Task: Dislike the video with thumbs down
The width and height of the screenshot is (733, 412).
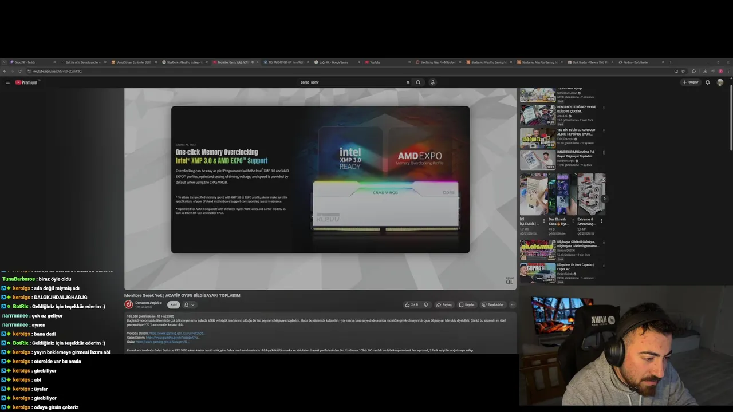Action: (426, 304)
